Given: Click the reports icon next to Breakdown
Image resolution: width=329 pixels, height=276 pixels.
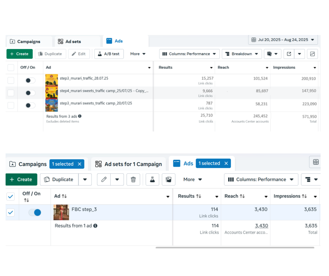Looking at the screenshot, I should (270, 54).
